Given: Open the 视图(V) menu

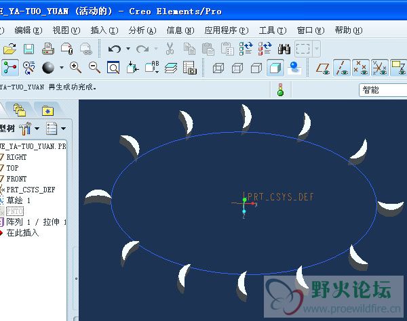Looking at the screenshot, I should [x=66, y=30].
